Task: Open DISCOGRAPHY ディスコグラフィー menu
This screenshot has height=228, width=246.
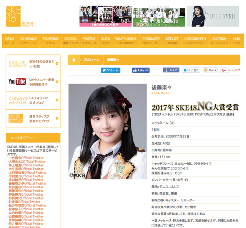Action: tap(195, 41)
